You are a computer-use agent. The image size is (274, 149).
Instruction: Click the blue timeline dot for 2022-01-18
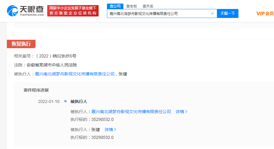(x=65, y=101)
